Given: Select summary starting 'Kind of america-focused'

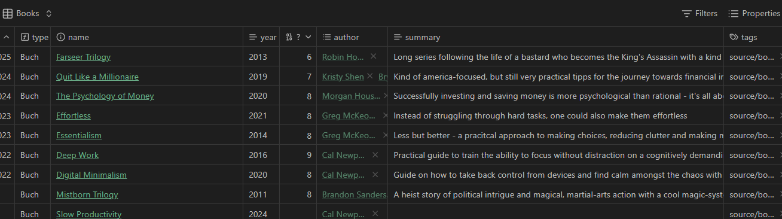Looking at the screenshot, I should point(556,77).
